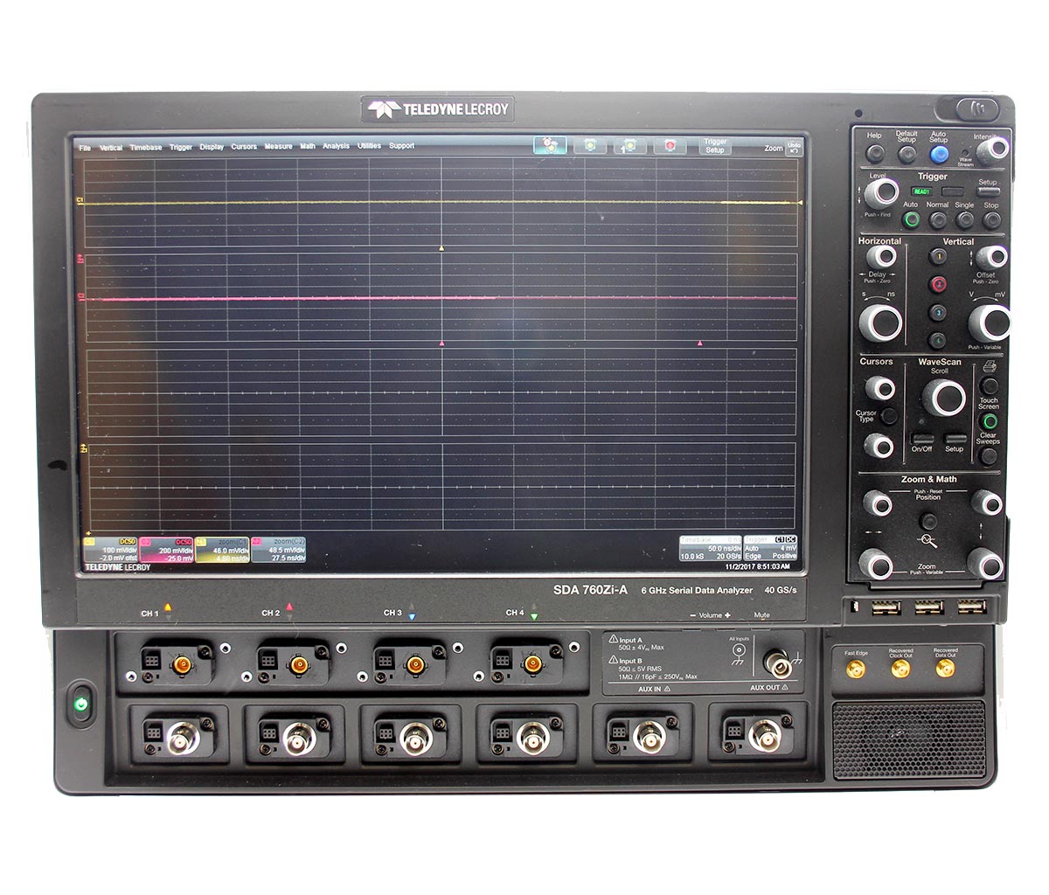Toggle the Touch Screen button
1049x895 pixels.
click(990, 422)
